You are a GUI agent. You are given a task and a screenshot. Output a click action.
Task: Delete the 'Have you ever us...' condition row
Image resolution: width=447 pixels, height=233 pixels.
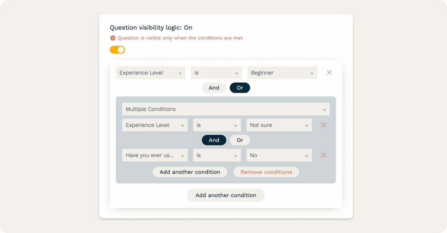tap(323, 155)
